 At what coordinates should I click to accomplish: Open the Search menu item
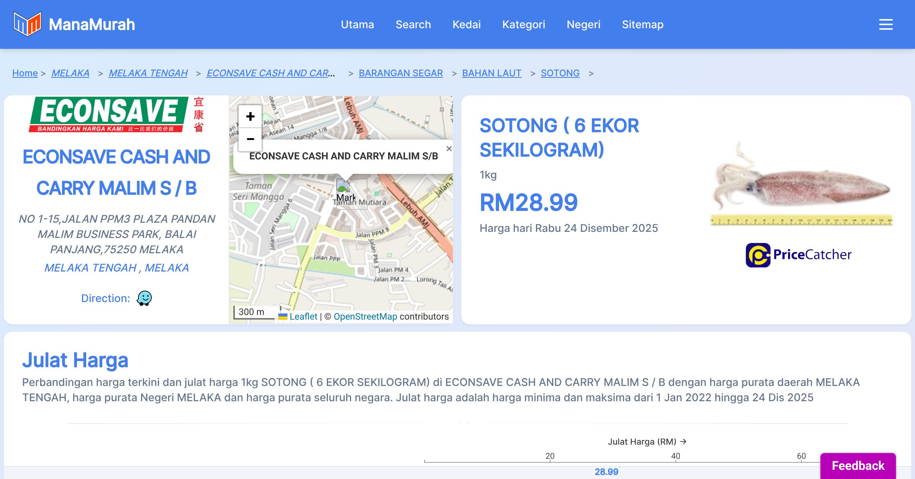[413, 24]
